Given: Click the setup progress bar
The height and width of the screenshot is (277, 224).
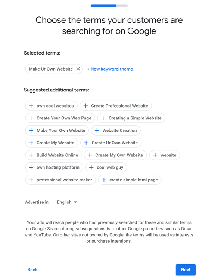Looking at the screenshot, I should [109, 6].
